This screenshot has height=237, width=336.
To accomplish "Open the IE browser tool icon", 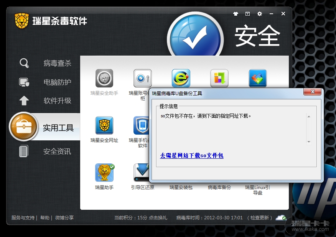I will tap(181, 78).
